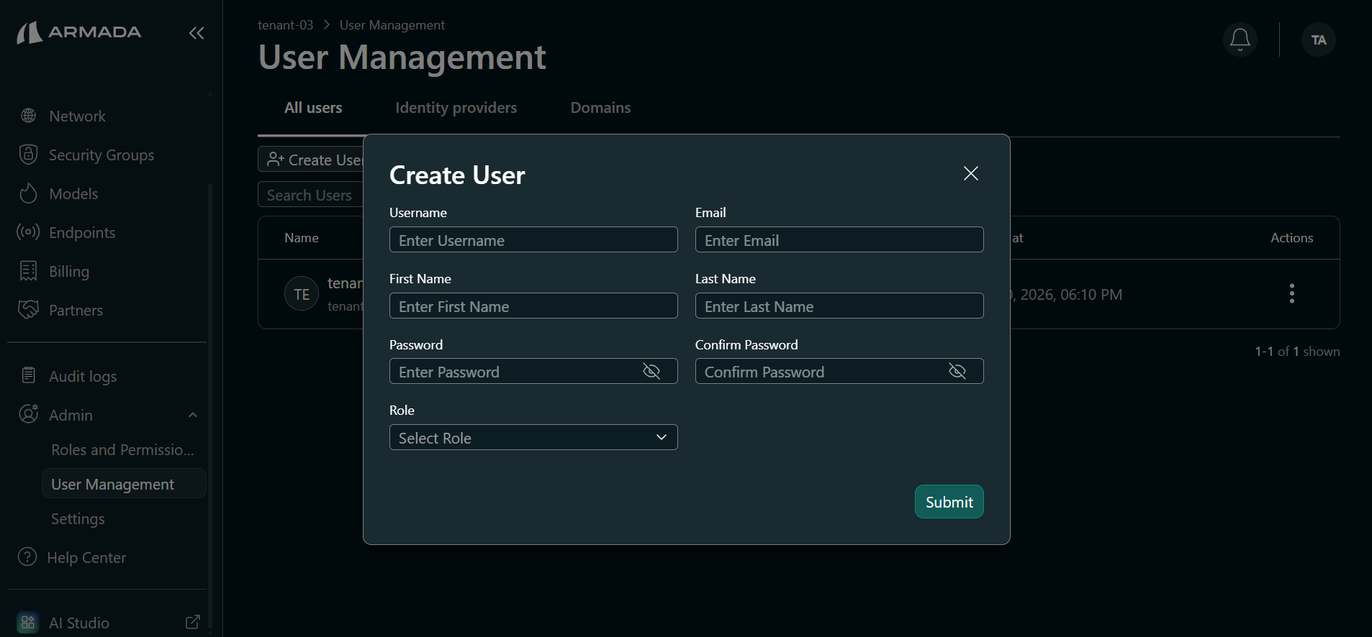Open the Help Center
This screenshot has width=1372, height=637.
coord(86,557)
